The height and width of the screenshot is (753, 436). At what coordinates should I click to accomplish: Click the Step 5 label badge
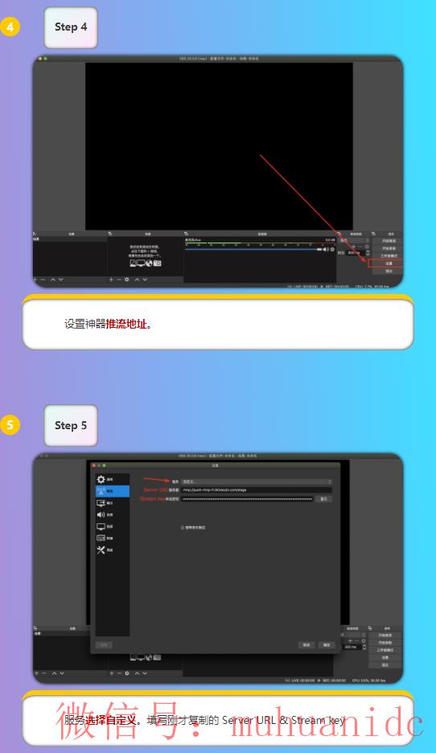[71, 425]
